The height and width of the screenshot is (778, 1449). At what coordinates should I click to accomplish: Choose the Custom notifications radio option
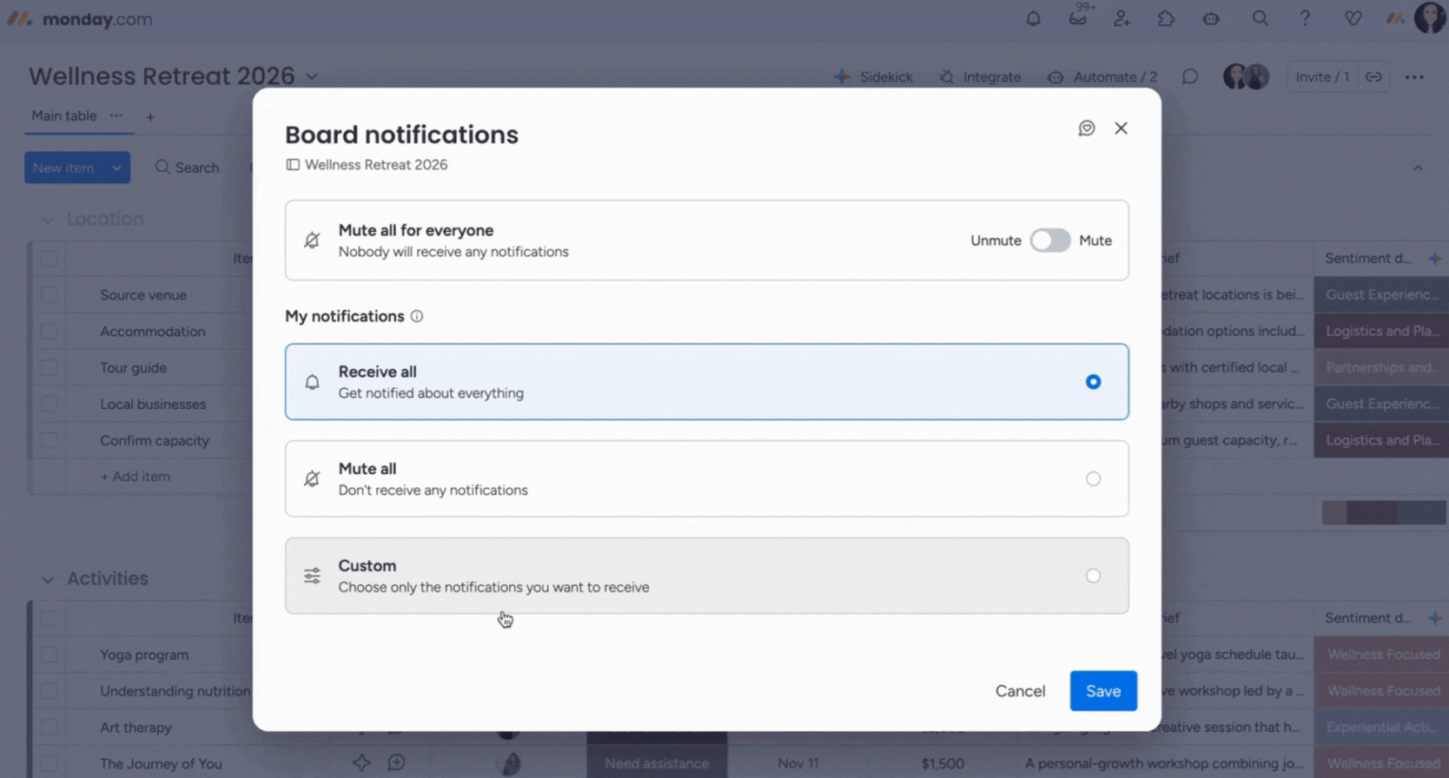point(1093,576)
